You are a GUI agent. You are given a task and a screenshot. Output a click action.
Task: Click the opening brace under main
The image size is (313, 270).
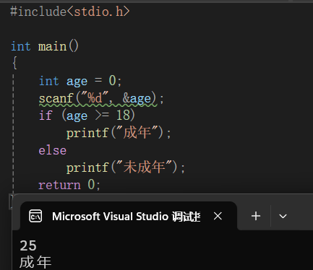(x=14, y=64)
